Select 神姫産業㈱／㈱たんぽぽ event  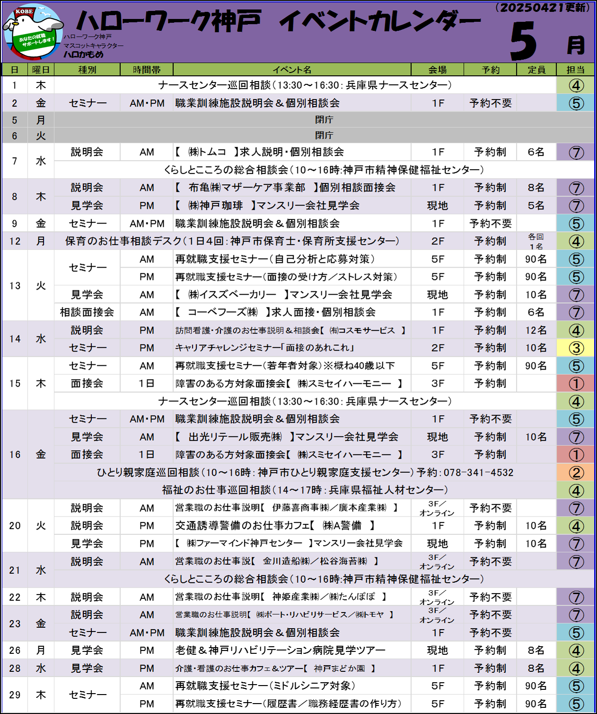point(281,597)
